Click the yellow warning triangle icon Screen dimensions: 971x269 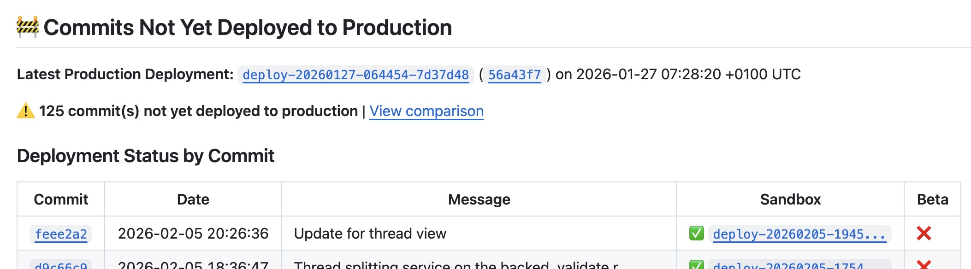pyautogui.click(x=26, y=111)
